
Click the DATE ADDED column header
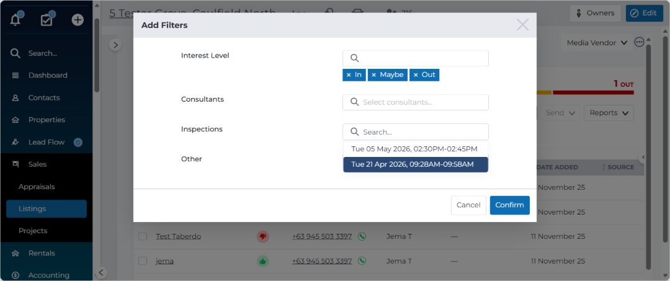(557, 167)
